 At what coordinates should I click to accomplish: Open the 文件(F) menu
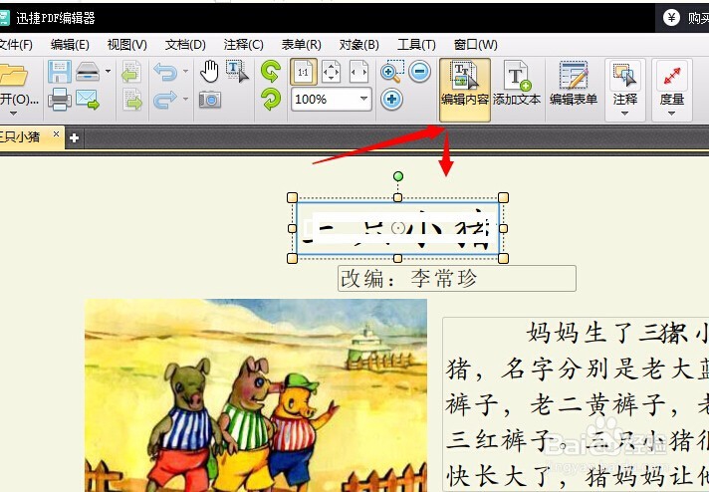16,45
